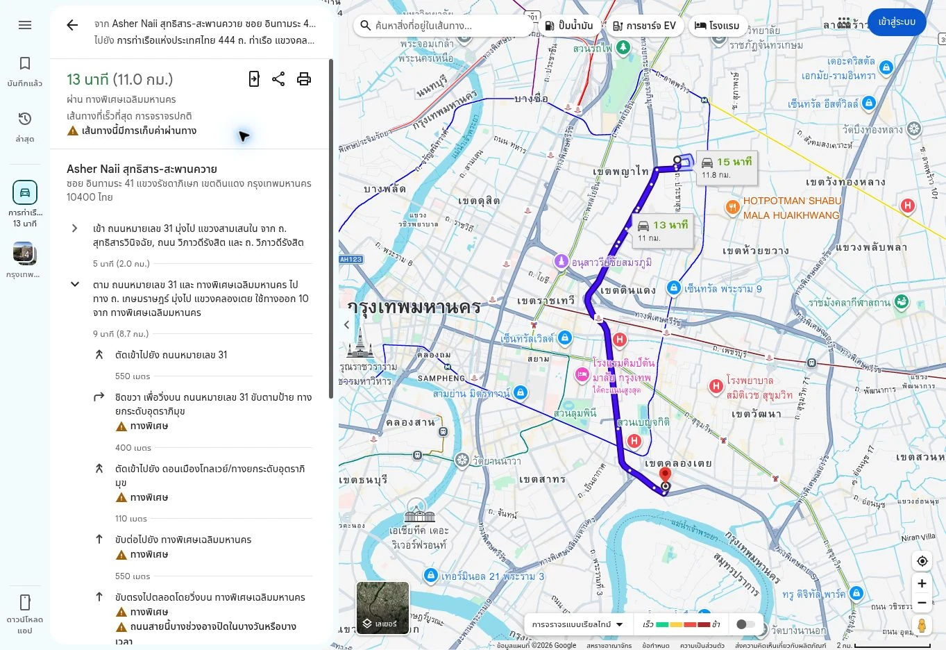Select the alternate 15 นาที route label
This screenshot has height=650, width=946.
click(727, 167)
